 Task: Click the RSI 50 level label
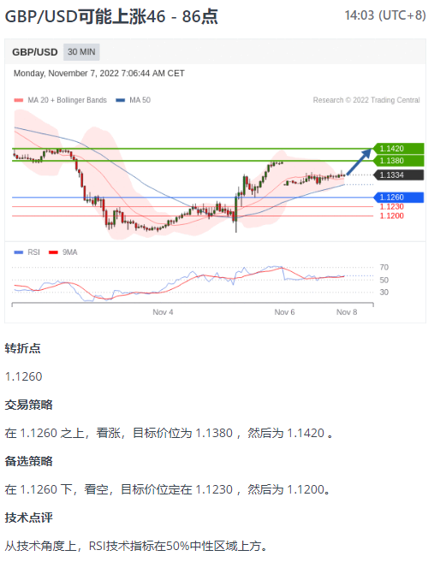pyautogui.click(x=384, y=280)
